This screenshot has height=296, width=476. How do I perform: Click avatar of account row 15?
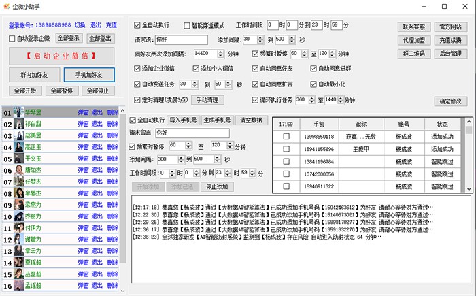click(19, 274)
